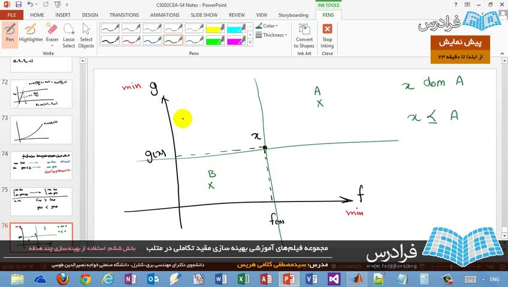Open Excel from the taskbar
The height and width of the screenshot is (287, 508).
click(x=243, y=279)
